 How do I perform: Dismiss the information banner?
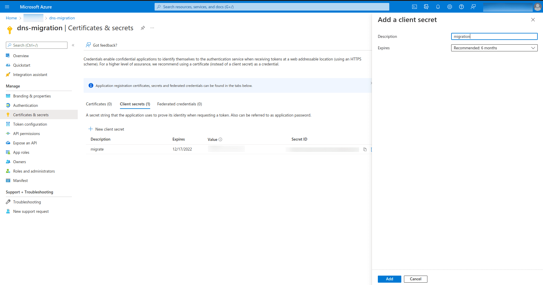coord(371,83)
